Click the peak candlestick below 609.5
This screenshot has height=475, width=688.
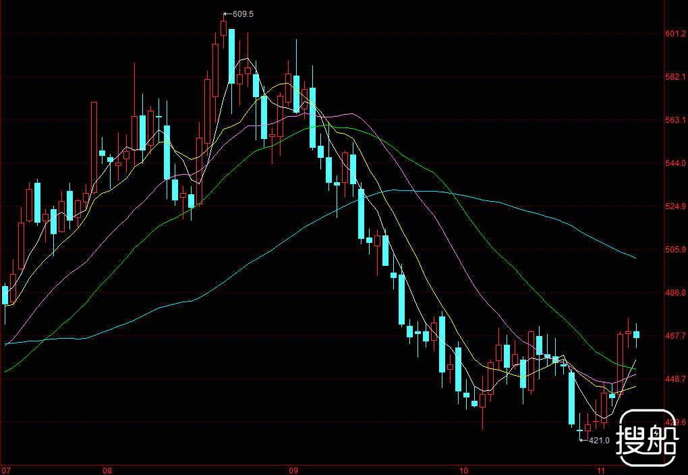224,29
